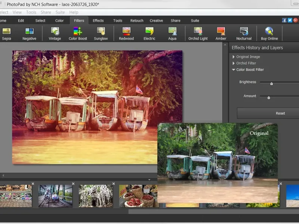Collapse the thumbnail strip with the down arrow
Screen dimensions: 299x224
[x=149, y=180]
